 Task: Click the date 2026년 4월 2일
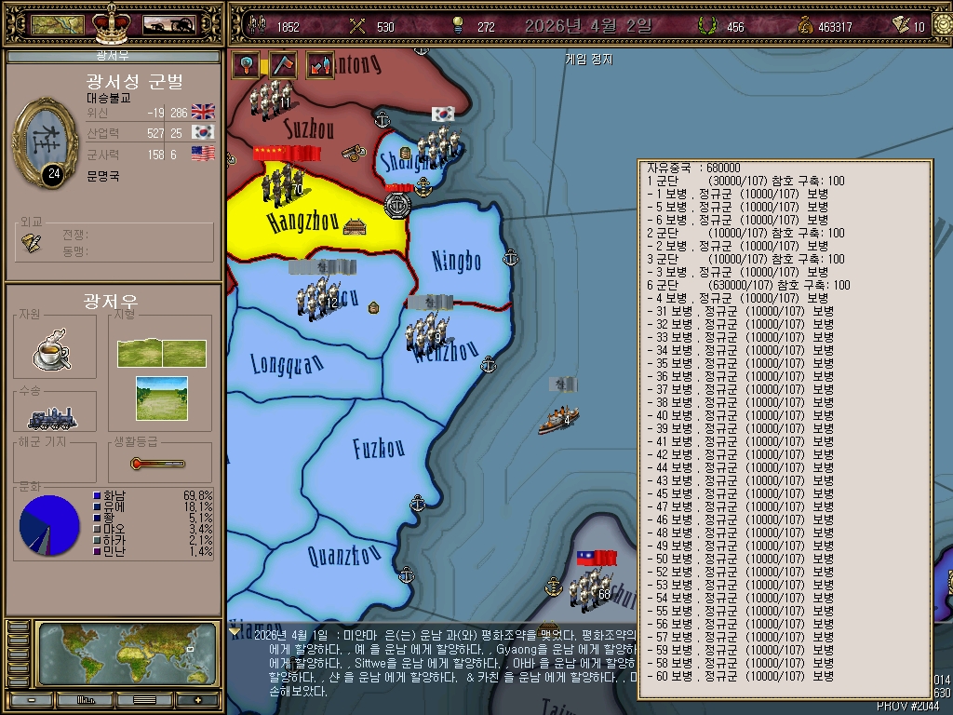coord(588,25)
